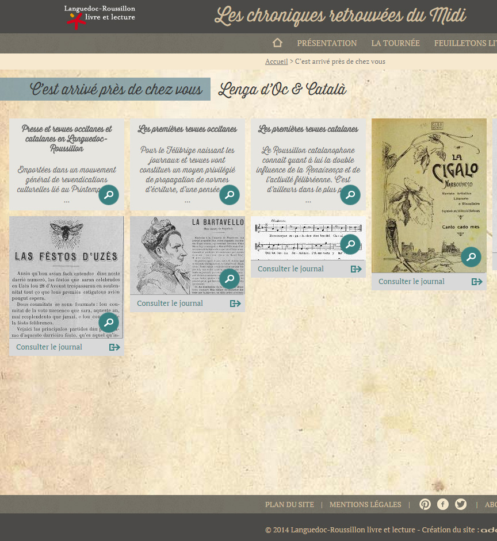
Task: Click the Les premières revues occitanes heading
Action: click(188, 129)
